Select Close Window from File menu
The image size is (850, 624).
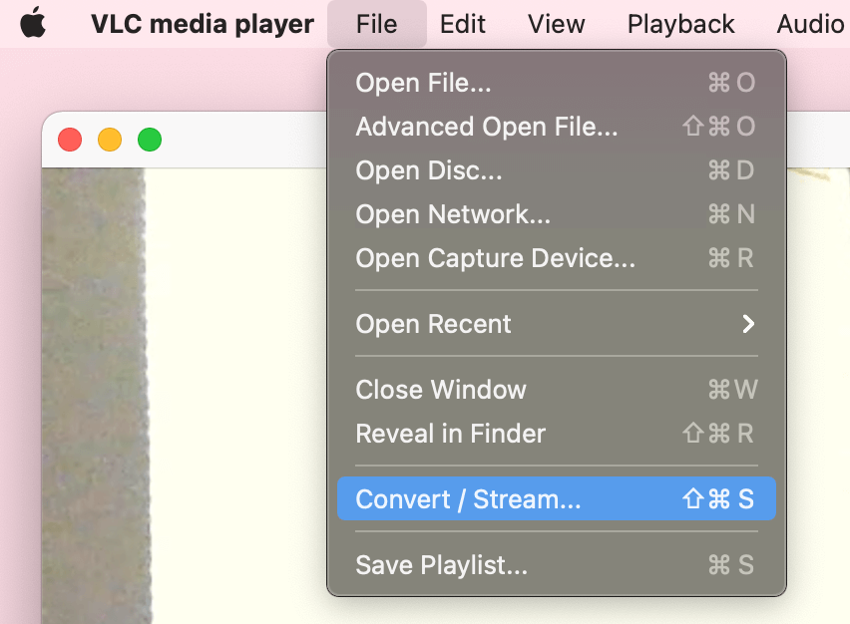tap(441, 390)
